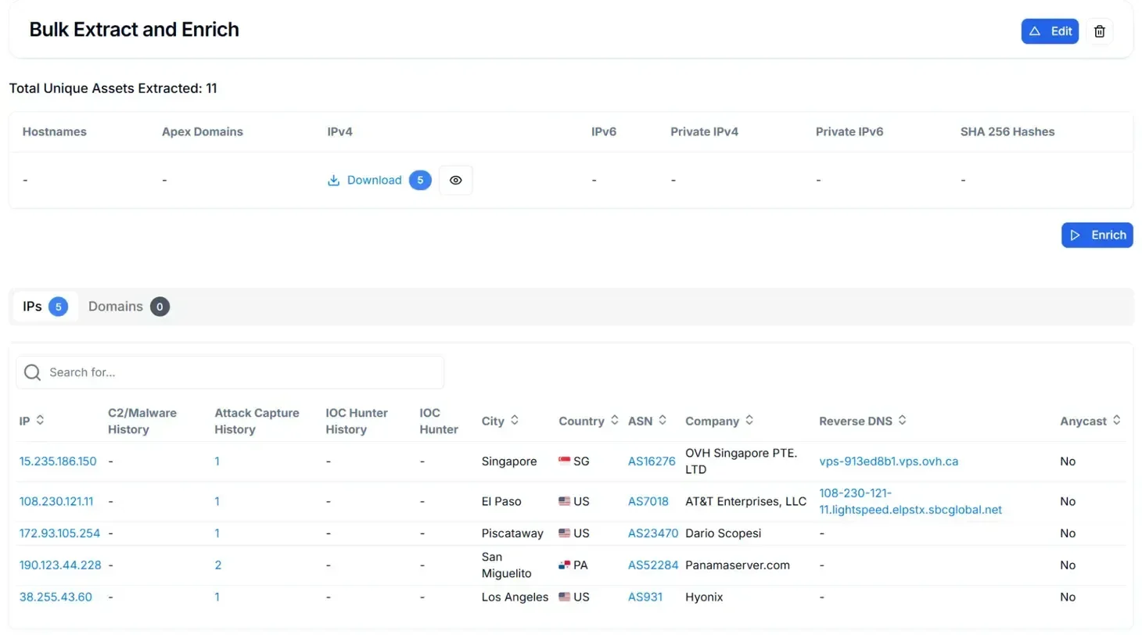Open IP address 38.255.43.60
Image resolution: width=1142 pixels, height=635 pixels.
(x=56, y=597)
